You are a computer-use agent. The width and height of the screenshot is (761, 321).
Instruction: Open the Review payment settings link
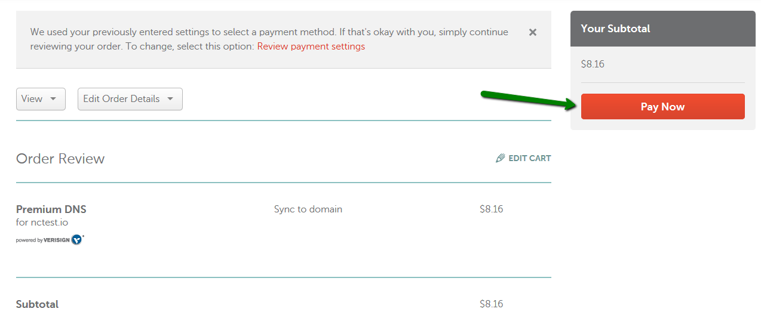tap(311, 47)
